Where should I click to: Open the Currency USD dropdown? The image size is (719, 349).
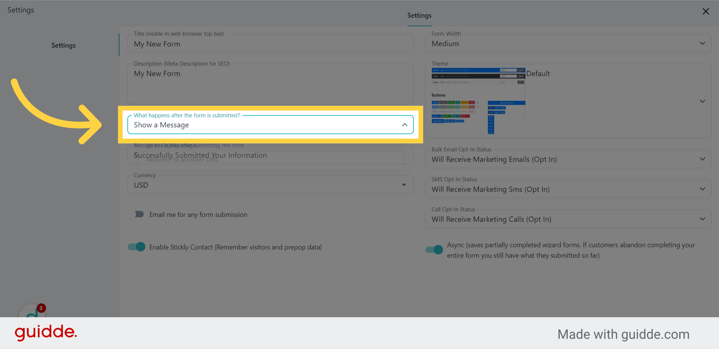(x=404, y=185)
